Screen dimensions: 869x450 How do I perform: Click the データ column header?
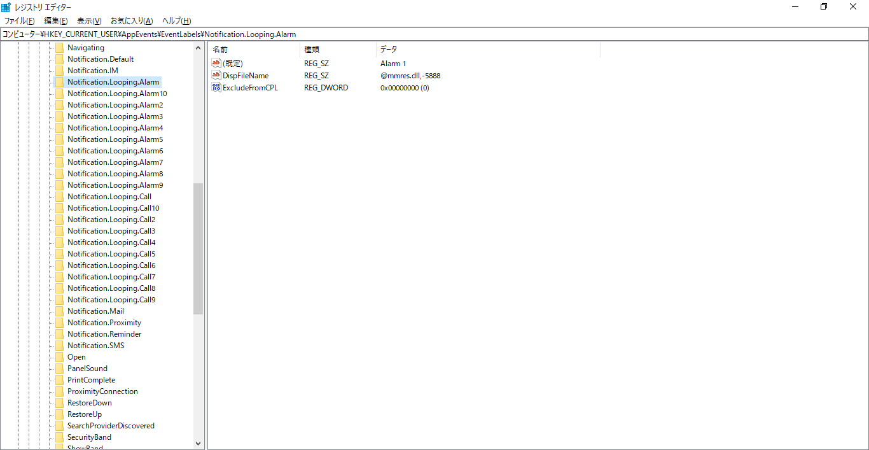tap(488, 49)
